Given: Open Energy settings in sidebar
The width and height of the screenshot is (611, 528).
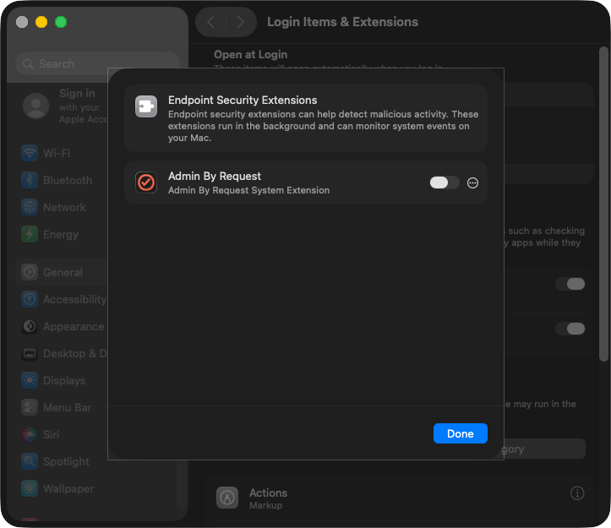Looking at the screenshot, I should [x=60, y=234].
